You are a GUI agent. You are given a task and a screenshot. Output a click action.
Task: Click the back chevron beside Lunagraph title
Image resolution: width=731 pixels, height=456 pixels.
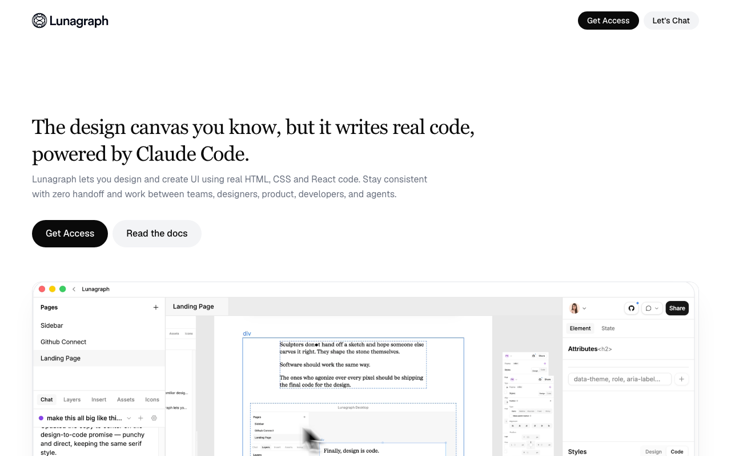point(74,289)
